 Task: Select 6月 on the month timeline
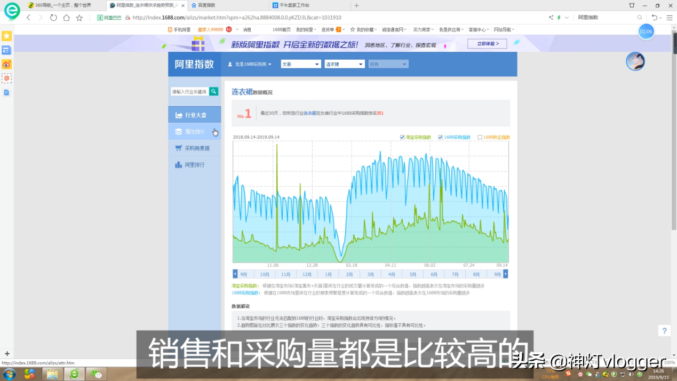pos(434,274)
